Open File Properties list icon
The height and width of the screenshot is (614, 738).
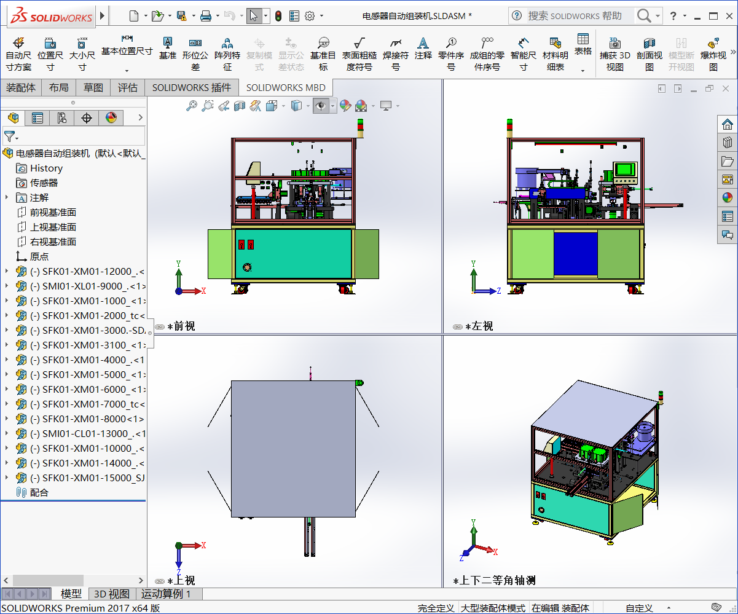(294, 15)
